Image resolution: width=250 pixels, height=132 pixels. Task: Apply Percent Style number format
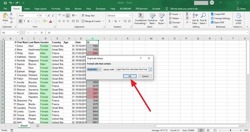tap(116, 21)
